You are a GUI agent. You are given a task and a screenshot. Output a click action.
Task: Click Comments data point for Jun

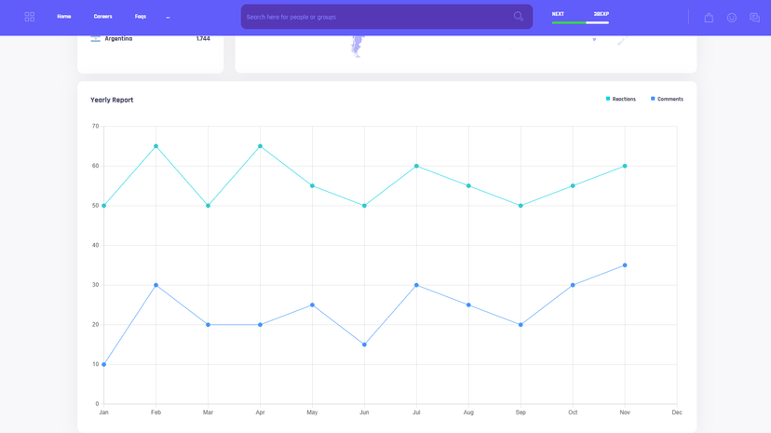click(x=364, y=345)
